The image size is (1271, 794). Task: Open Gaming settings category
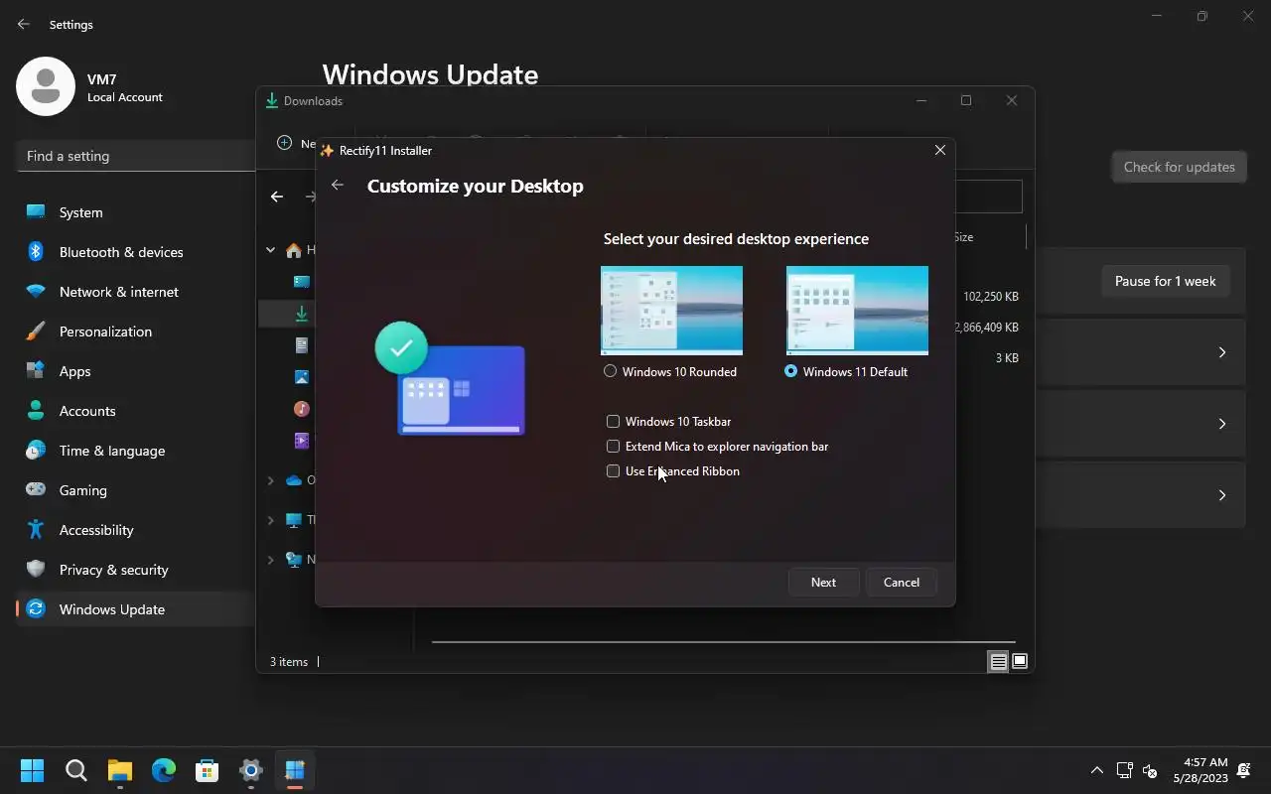point(135,490)
